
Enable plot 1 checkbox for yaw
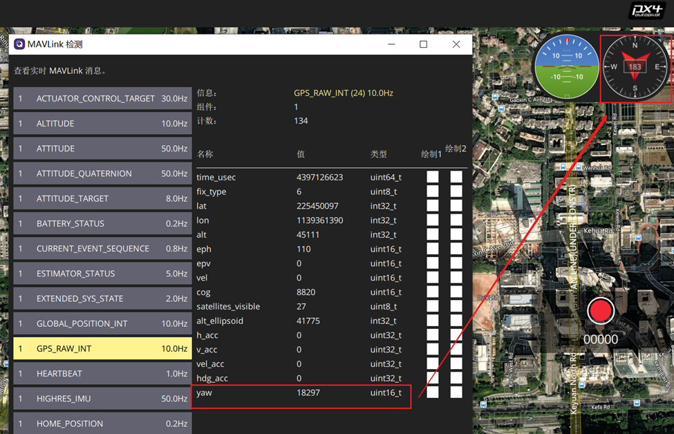click(432, 392)
